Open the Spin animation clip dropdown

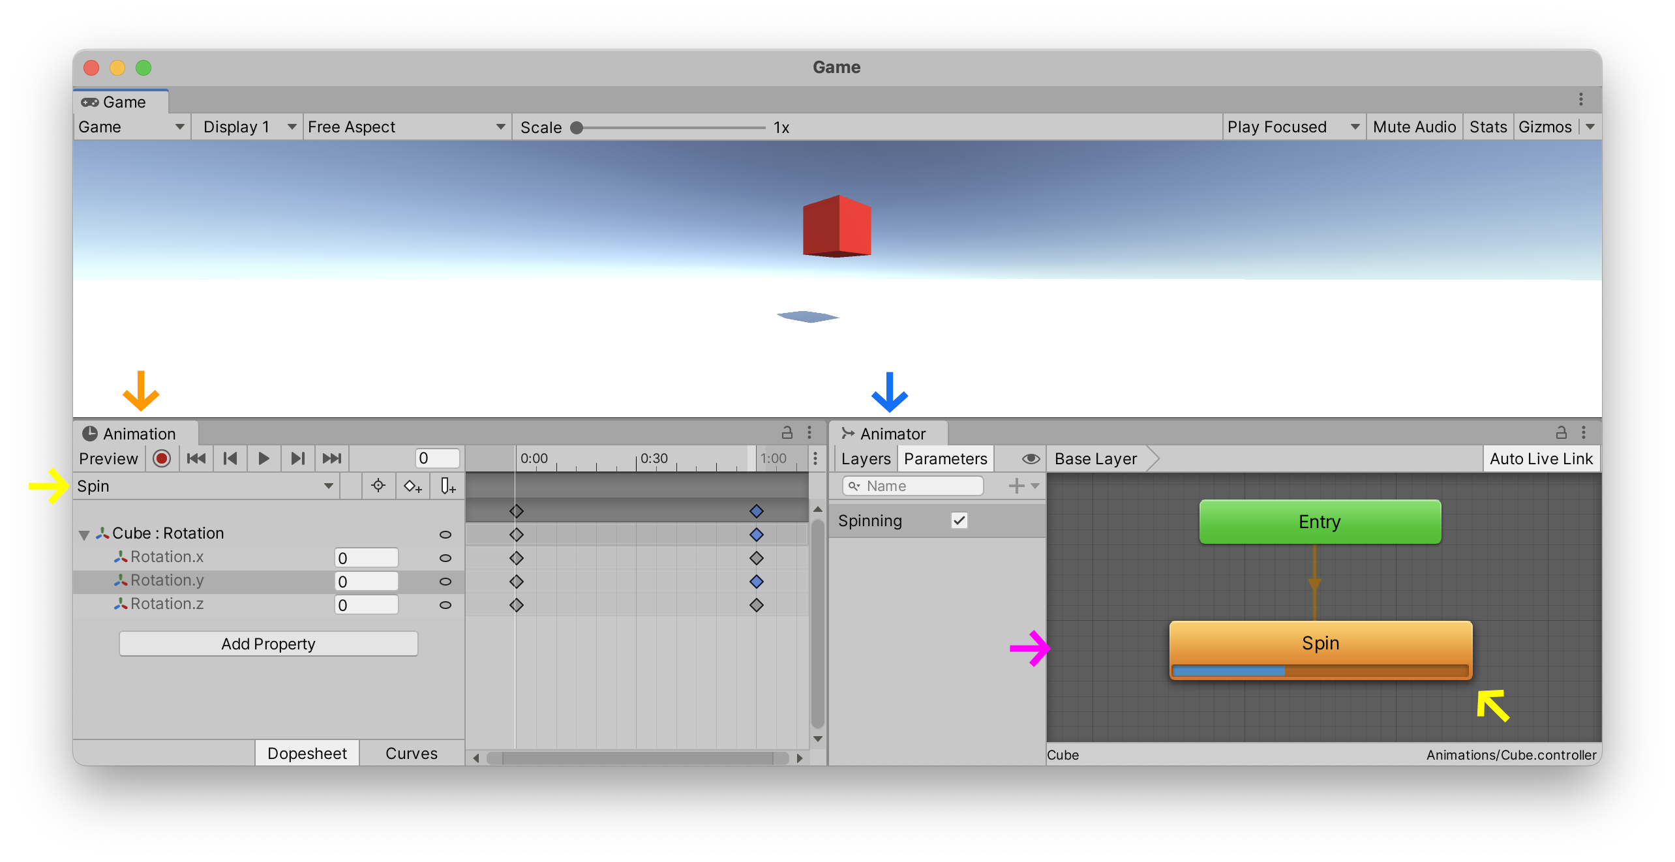pos(202,486)
